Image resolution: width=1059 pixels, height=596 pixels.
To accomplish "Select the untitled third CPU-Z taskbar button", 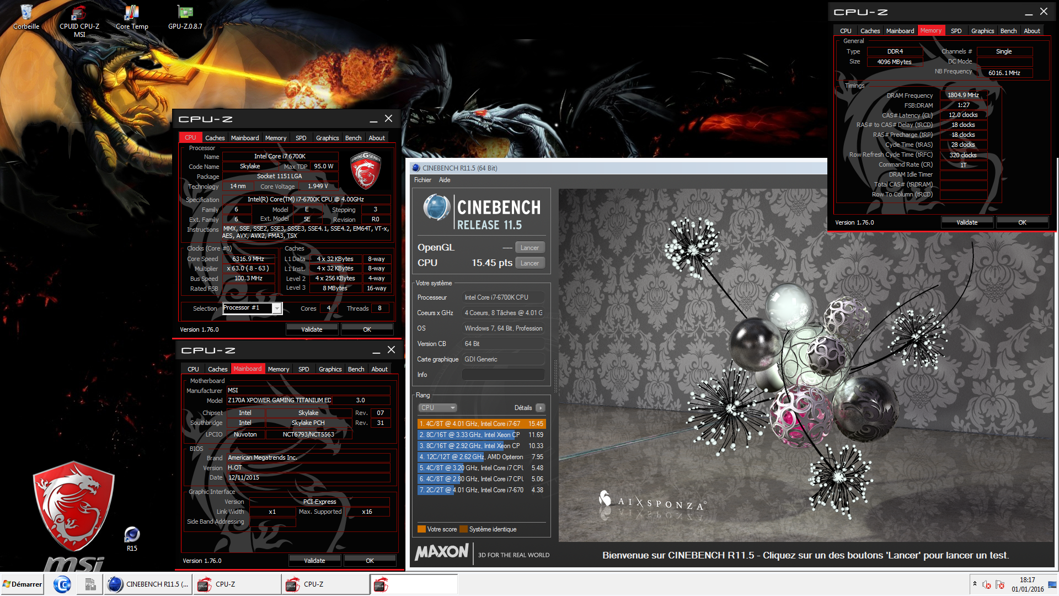I will coord(414,584).
